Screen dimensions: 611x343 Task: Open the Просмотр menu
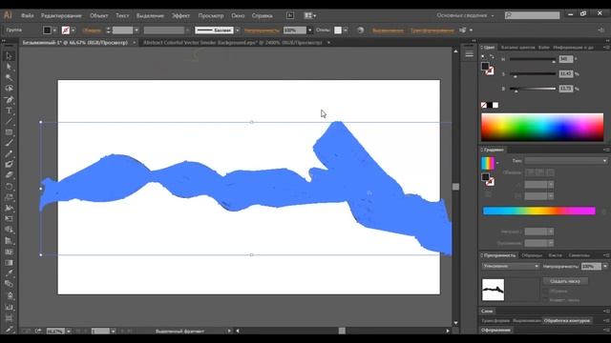(211, 15)
